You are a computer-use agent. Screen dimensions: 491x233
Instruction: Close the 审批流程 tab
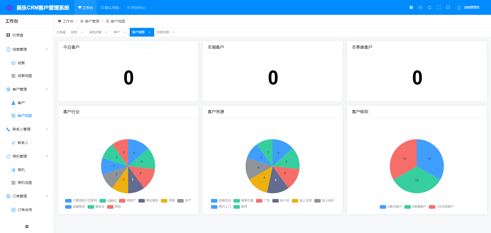[x=106, y=32]
